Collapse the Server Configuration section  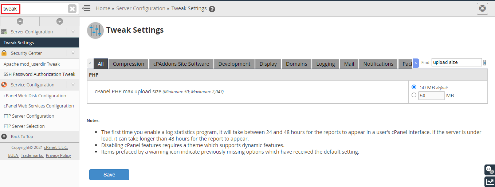pos(73,32)
